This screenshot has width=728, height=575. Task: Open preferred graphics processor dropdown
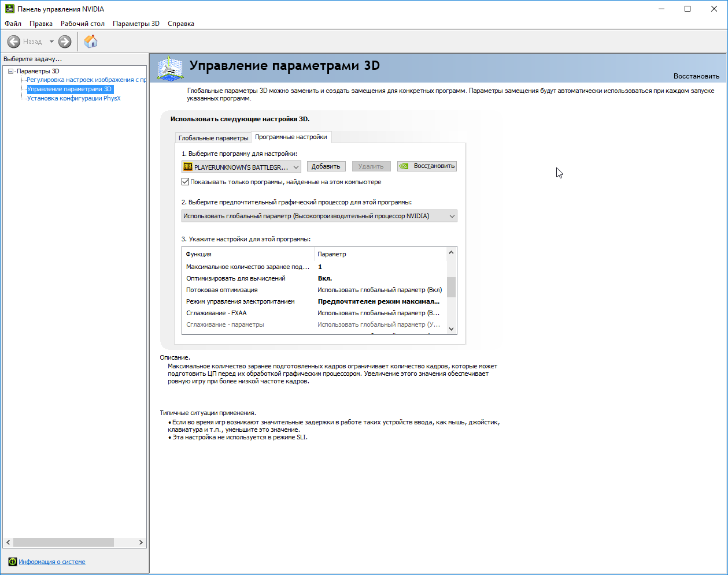coord(319,216)
